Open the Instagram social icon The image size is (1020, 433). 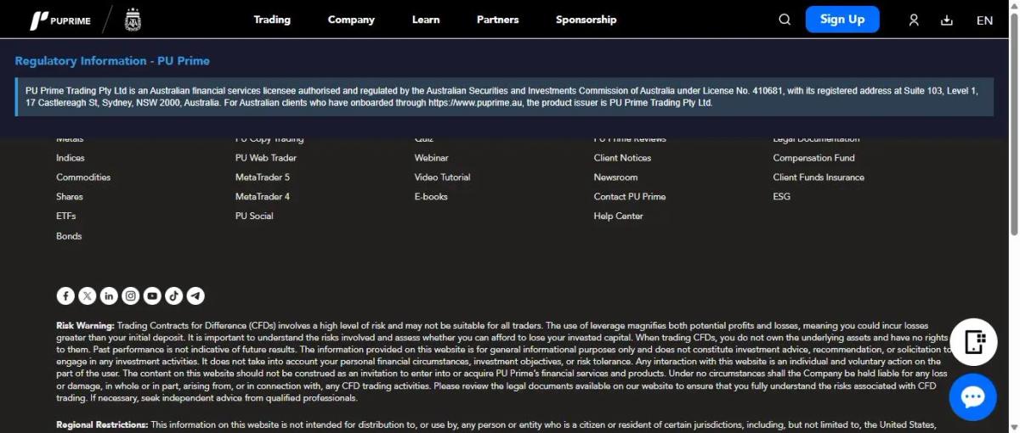tap(131, 295)
